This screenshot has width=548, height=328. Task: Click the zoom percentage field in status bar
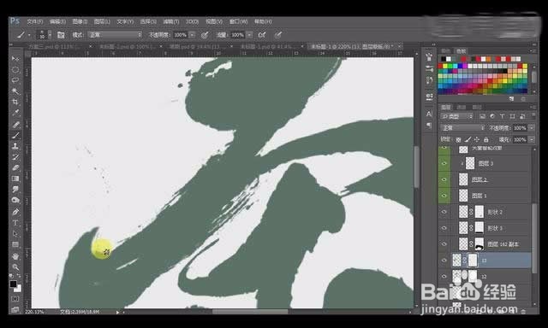click(34, 312)
